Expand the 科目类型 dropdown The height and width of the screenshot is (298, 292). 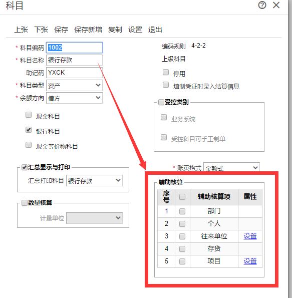point(74,86)
